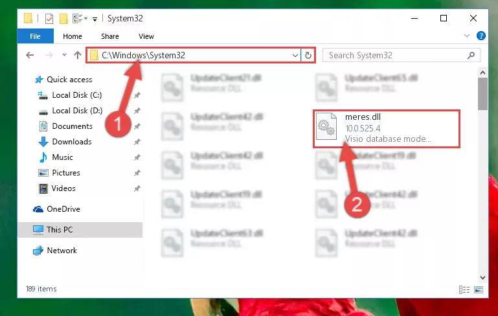This screenshot has width=498, height=316.
Task: Click the scrollbar up arrow
Action: (x=482, y=73)
